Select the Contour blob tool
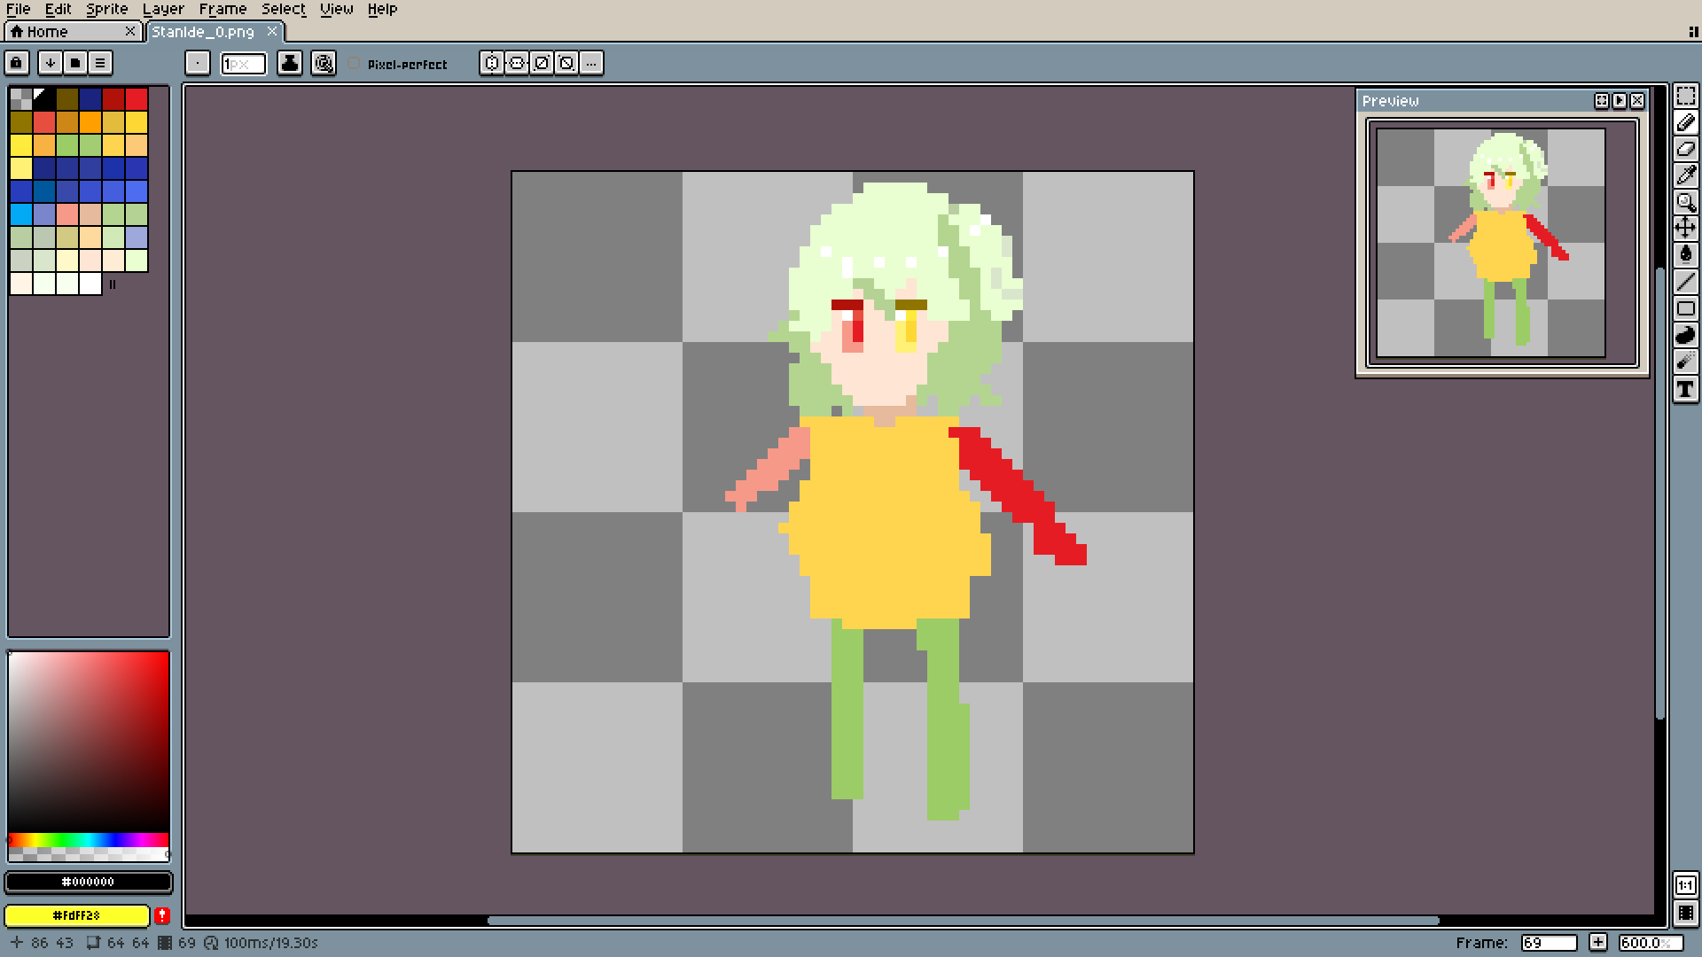 (x=1685, y=335)
